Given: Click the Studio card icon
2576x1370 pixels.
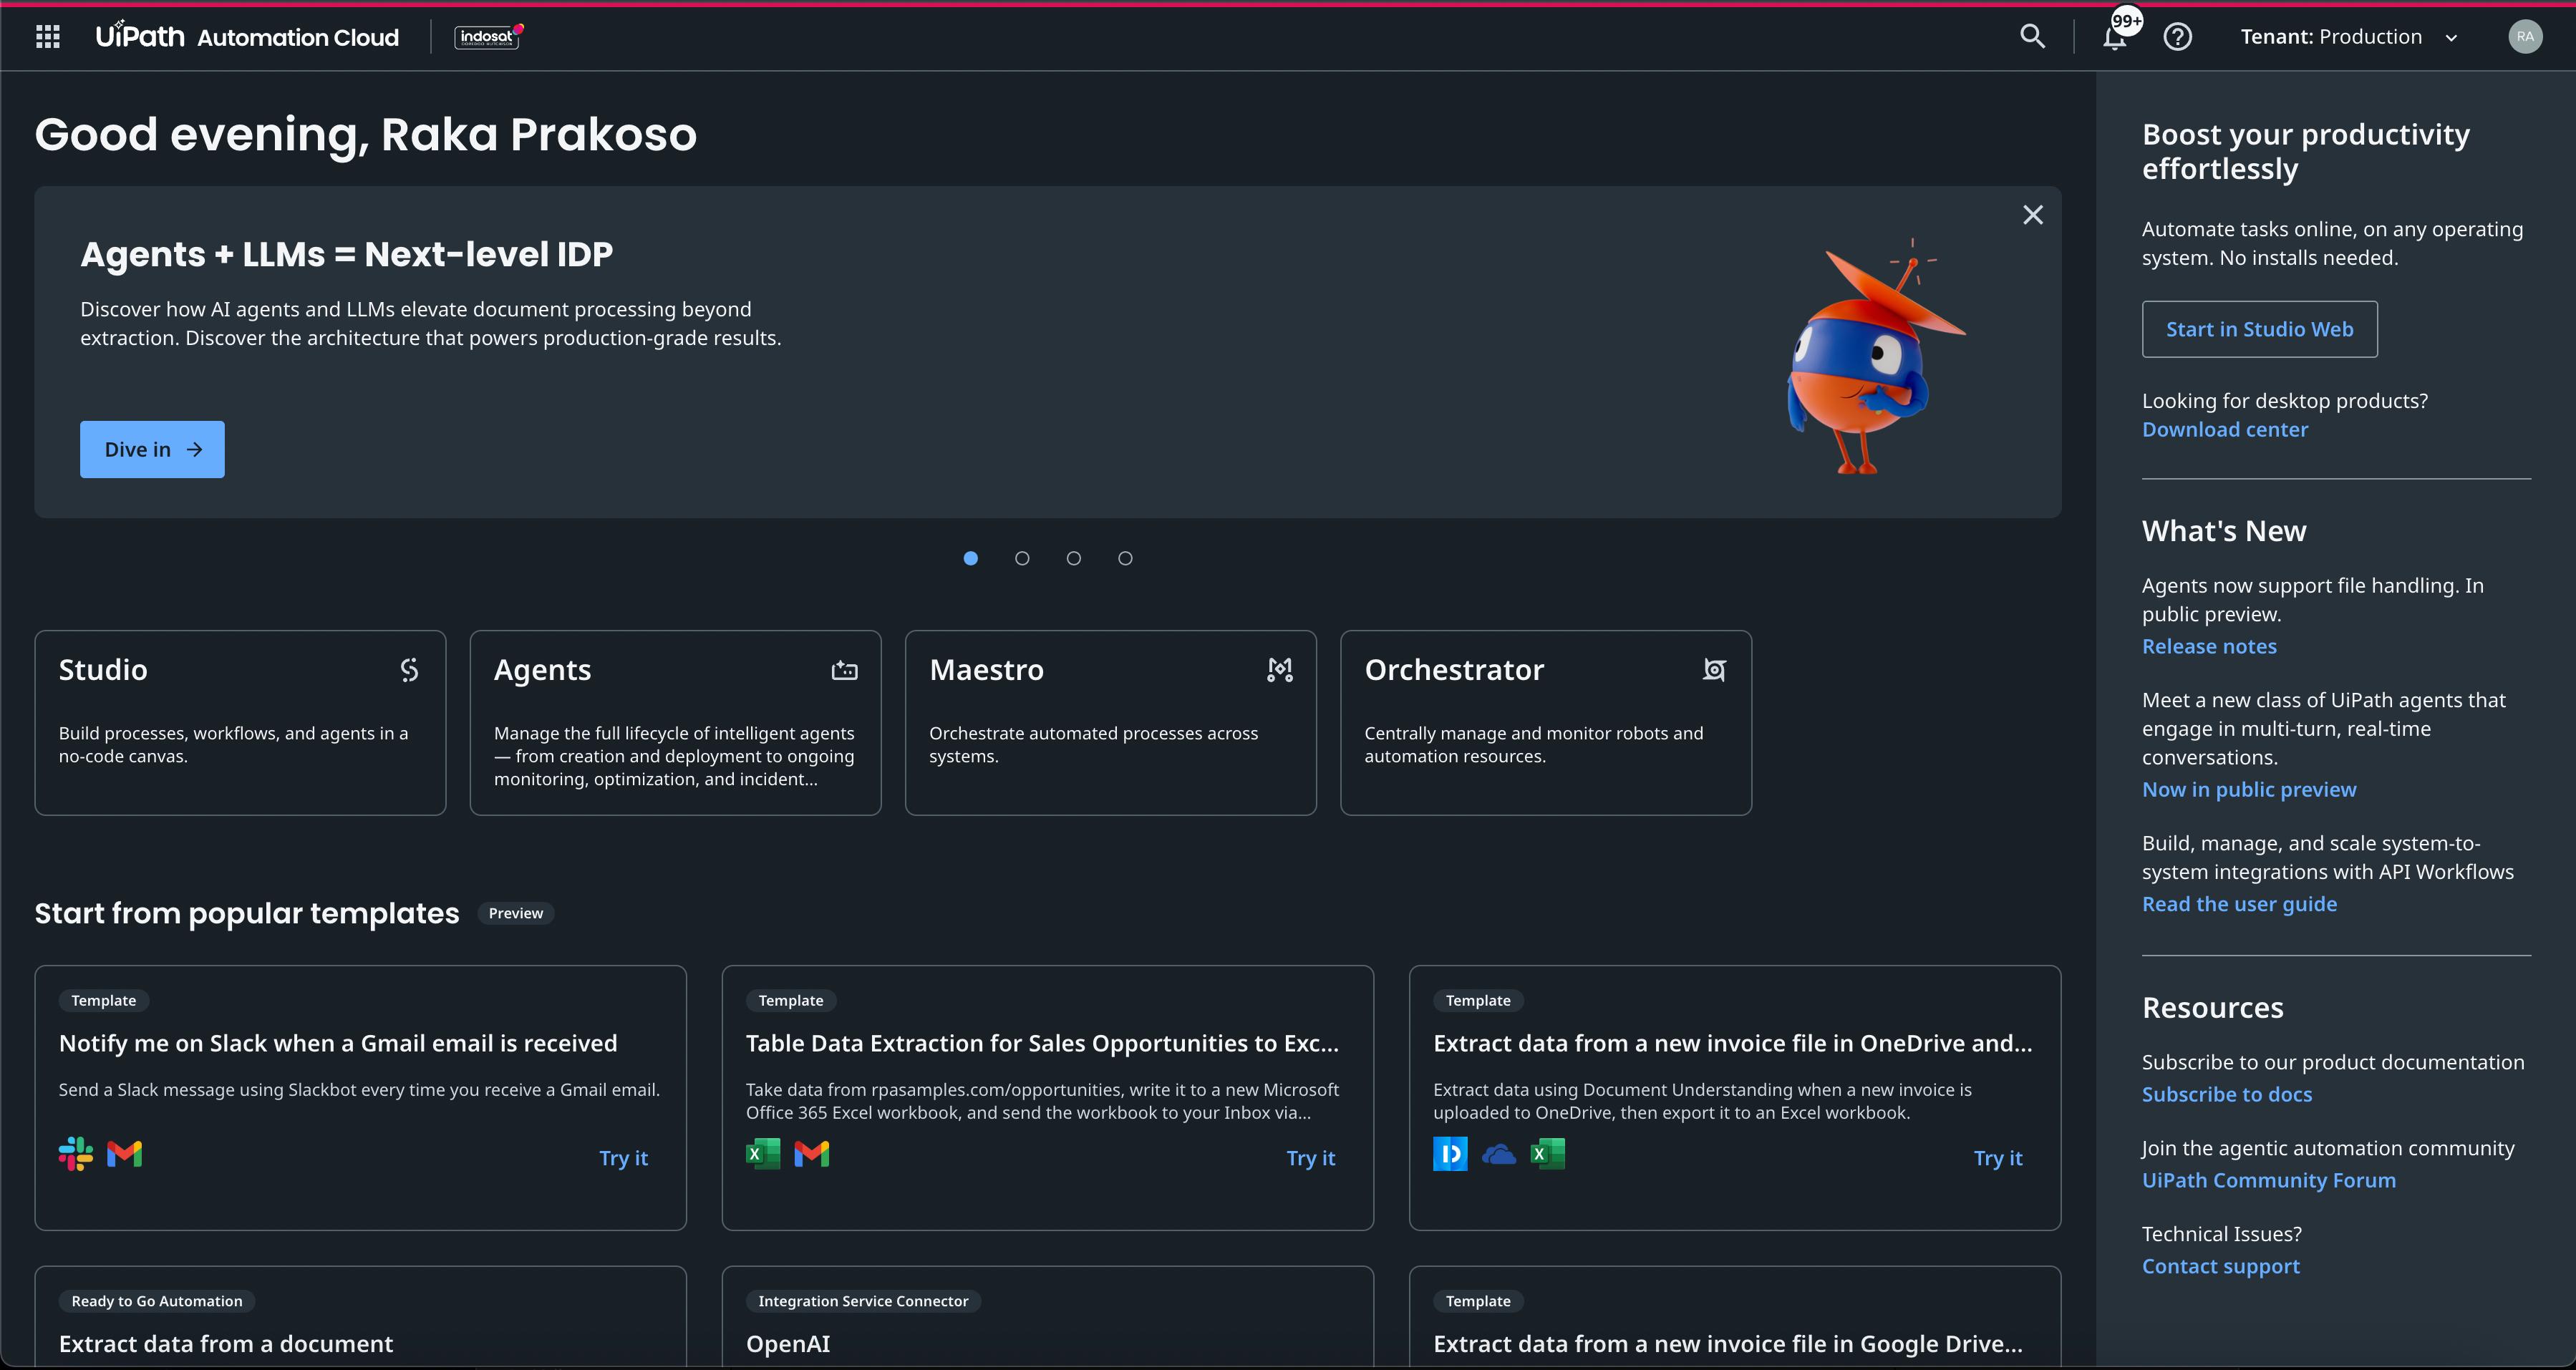Looking at the screenshot, I should 409,670.
